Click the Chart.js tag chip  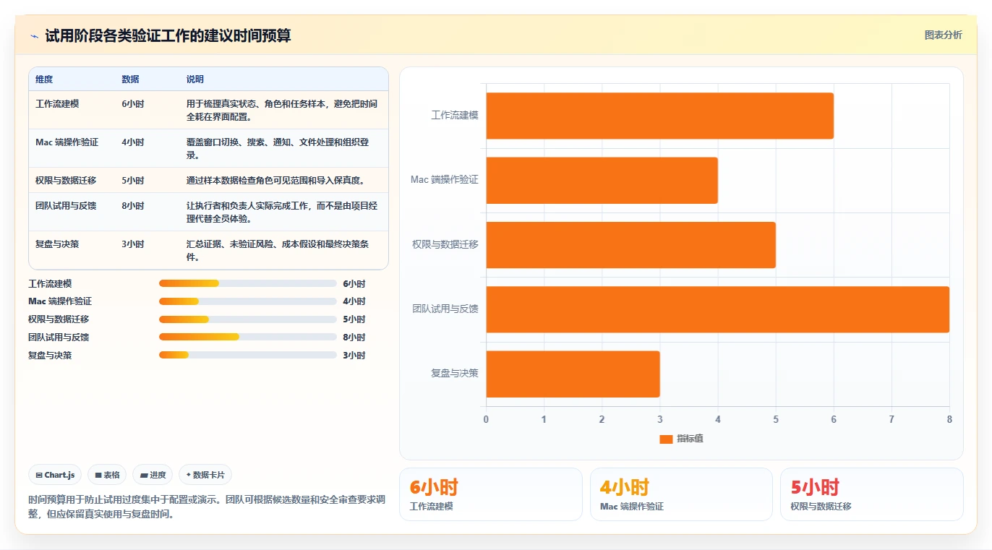(x=55, y=475)
